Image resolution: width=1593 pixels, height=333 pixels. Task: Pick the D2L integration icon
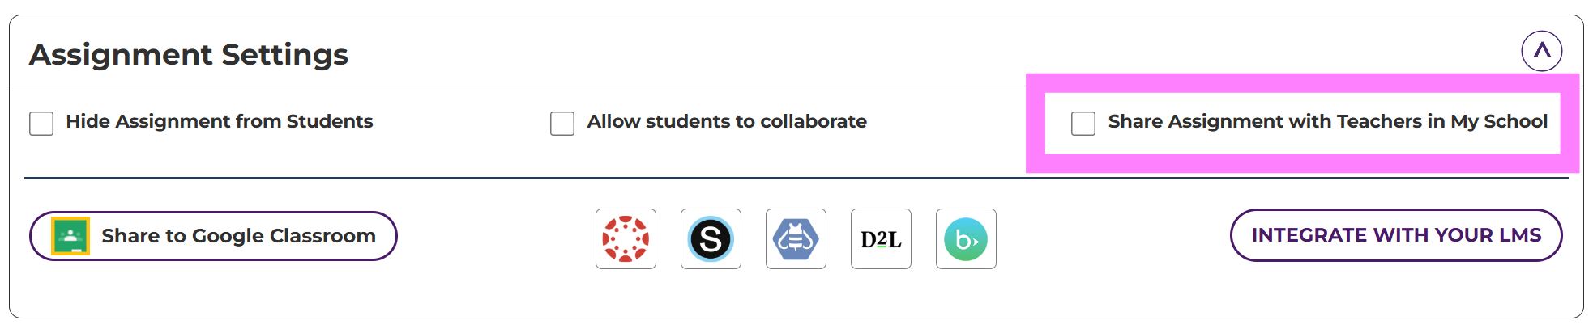point(881,239)
